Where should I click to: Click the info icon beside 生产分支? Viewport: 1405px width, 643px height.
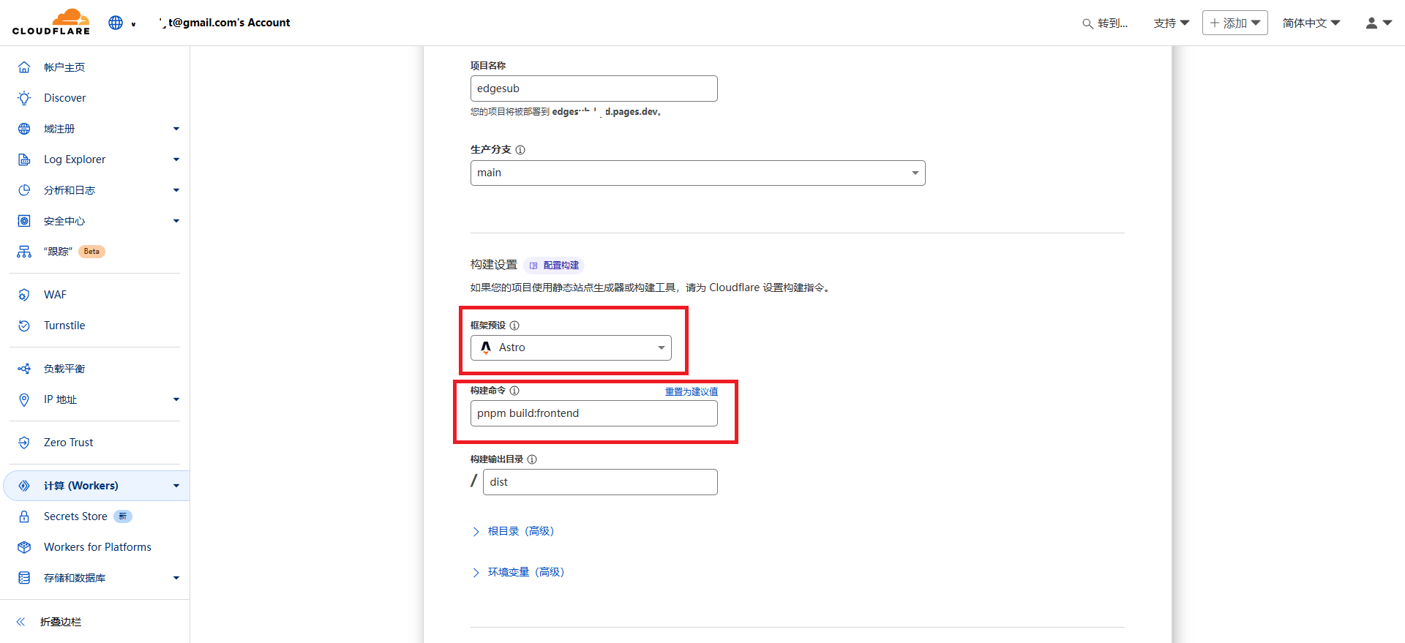tap(520, 150)
